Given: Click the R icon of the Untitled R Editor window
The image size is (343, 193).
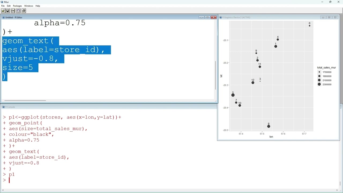Looking at the screenshot, I should [x=3, y=17].
